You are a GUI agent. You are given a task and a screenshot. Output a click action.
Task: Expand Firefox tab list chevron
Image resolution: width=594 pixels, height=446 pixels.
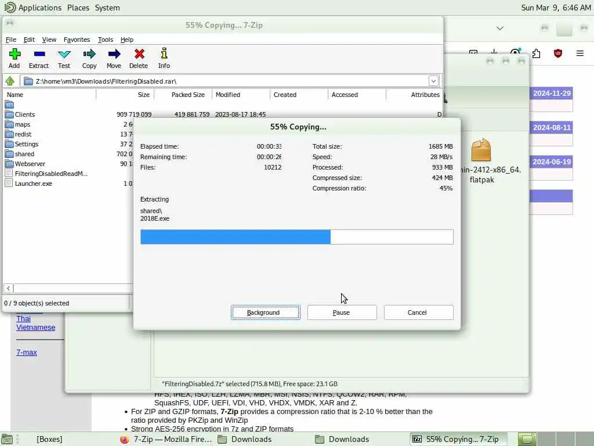499,28
